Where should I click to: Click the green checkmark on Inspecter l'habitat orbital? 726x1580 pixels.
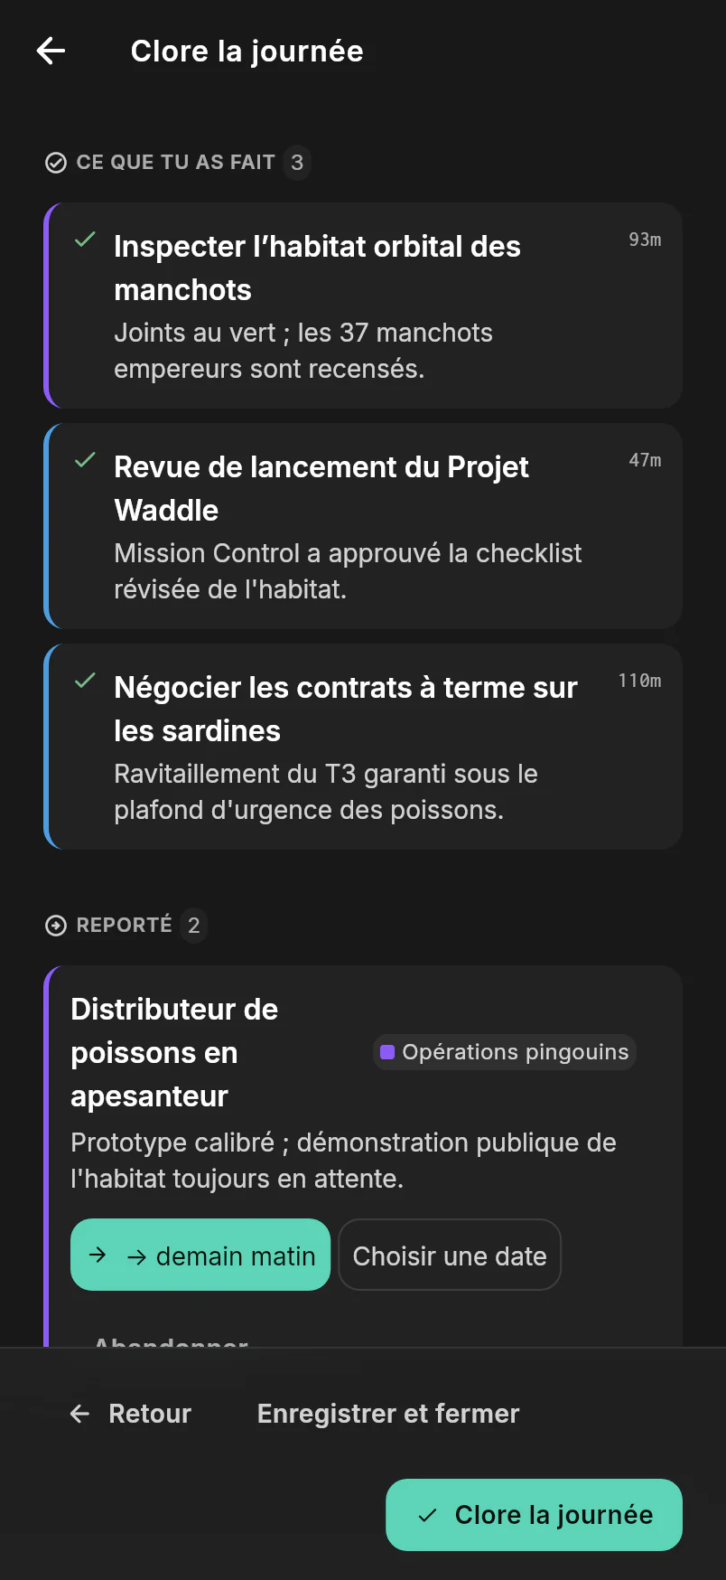(x=85, y=240)
